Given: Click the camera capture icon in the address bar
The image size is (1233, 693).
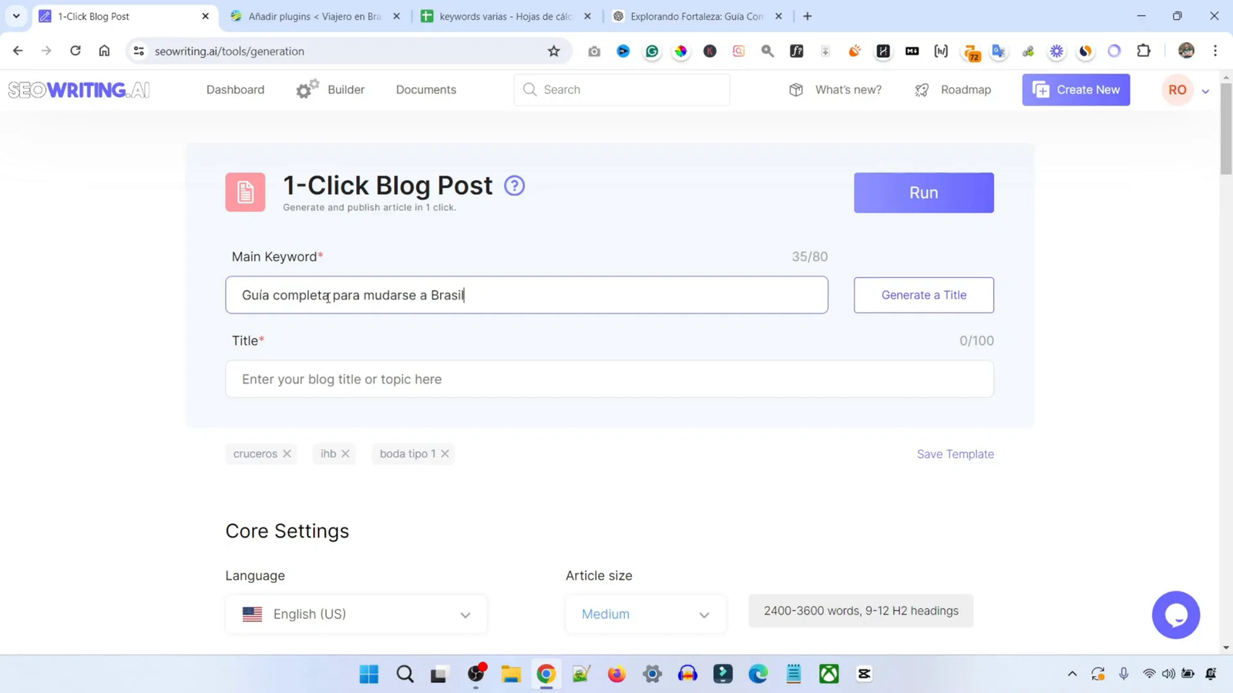Looking at the screenshot, I should [594, 51].
